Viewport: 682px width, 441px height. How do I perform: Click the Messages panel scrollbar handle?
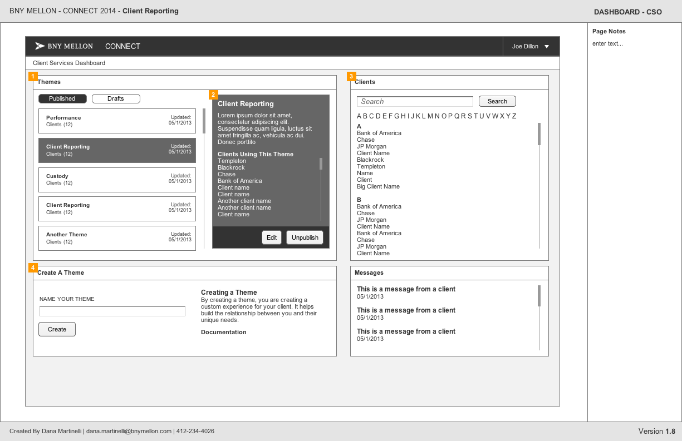(x=539, y=296)
